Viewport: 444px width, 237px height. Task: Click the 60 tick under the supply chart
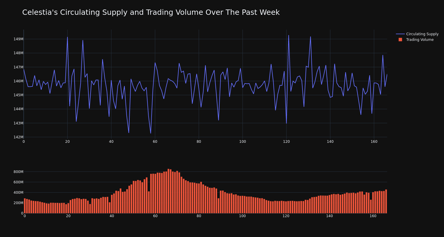tap(155, 142)
